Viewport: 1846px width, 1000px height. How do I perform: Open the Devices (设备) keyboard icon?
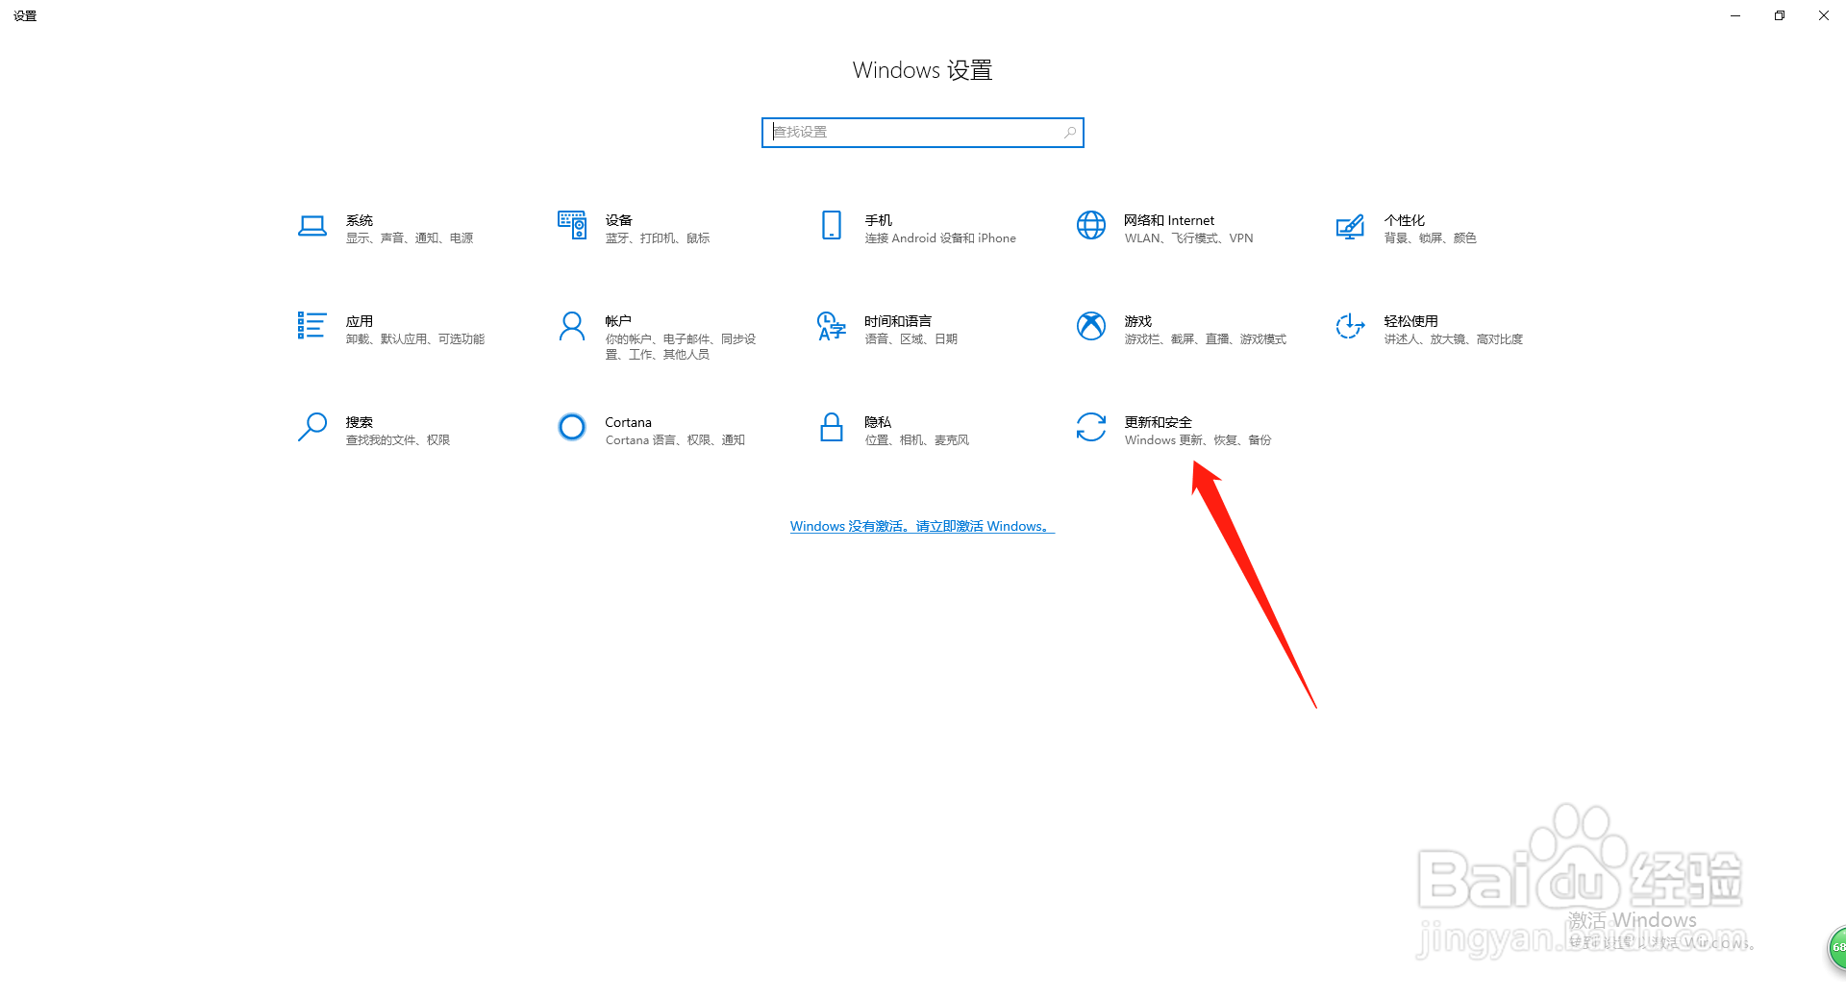click(x=572, y=225)
